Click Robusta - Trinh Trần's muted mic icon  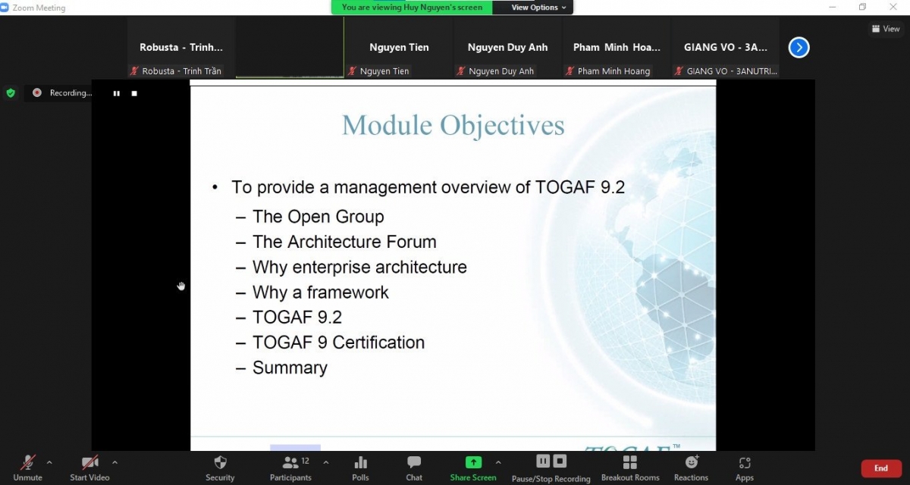click(x=135, y=71)
